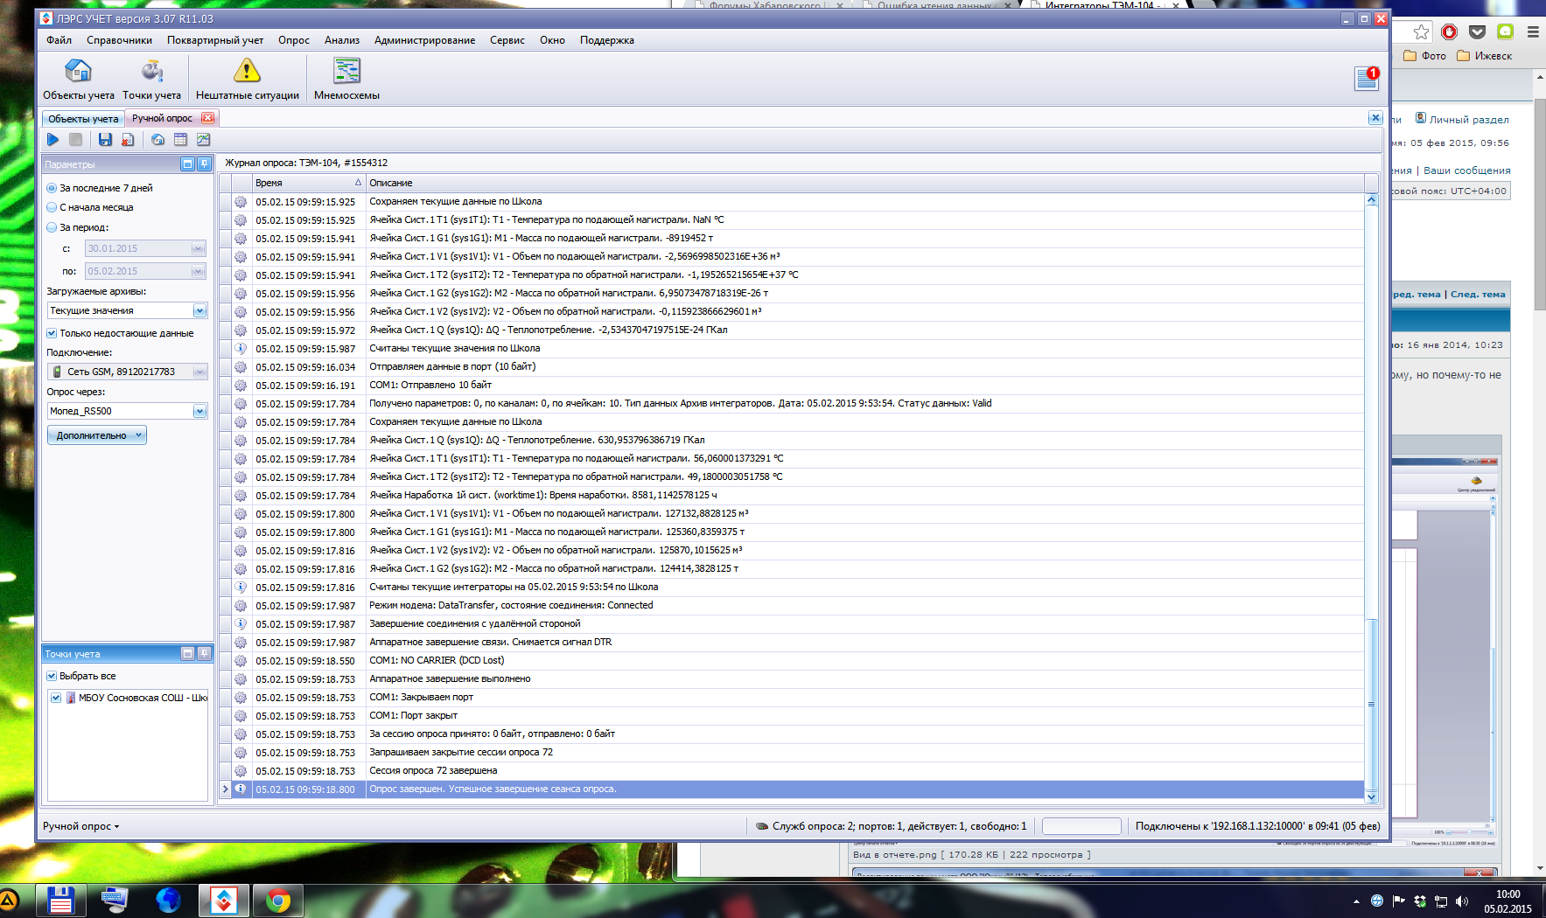The height and width of the screenshot is (918, 1546).
Task: Open Chrome from the Windows taskbar
Action: pyautogui.click(x=278, y=901)
